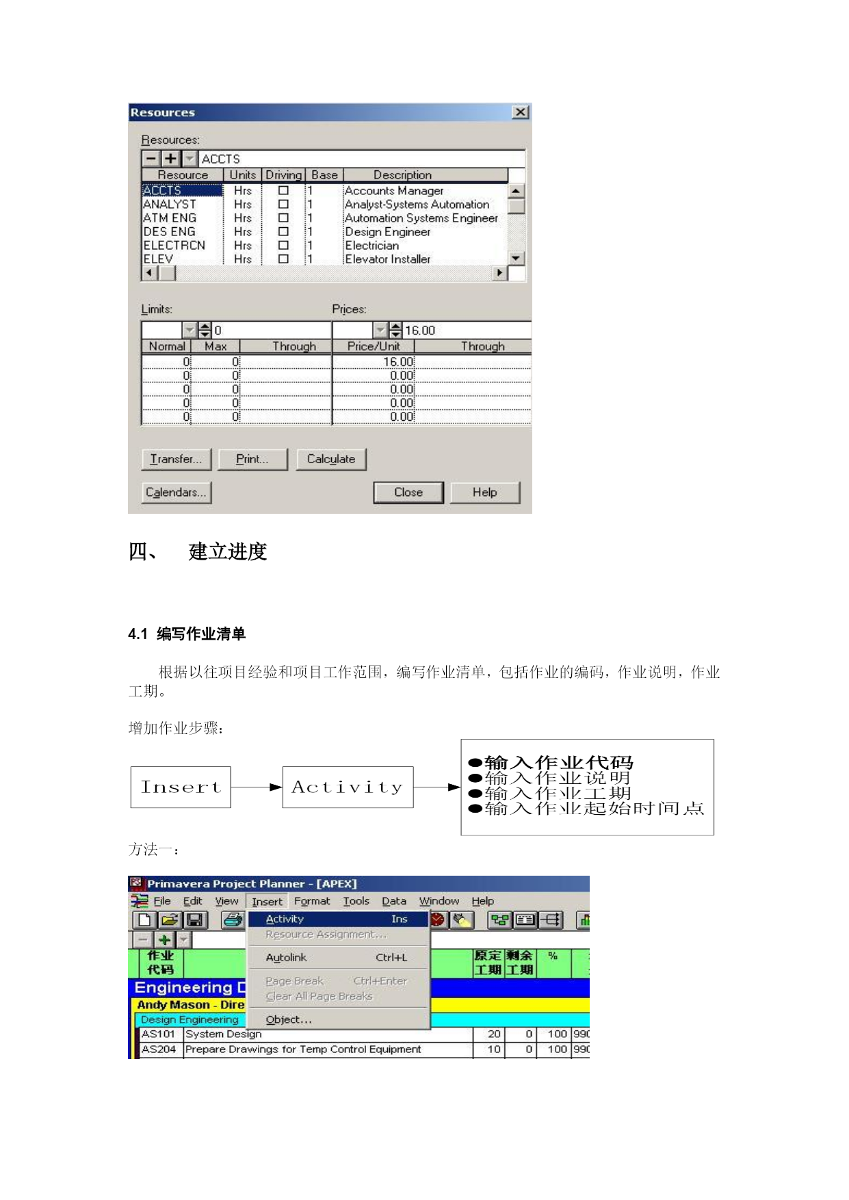
Task: Toggle Driving checkbox for ACCTS resource
Action: click(x=283, y=191)
